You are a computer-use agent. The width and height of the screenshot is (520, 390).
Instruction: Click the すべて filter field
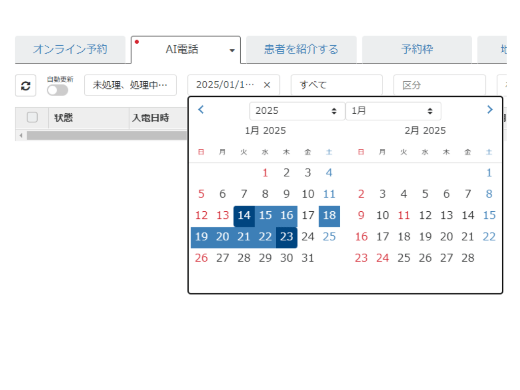click(x=336, y=85)
